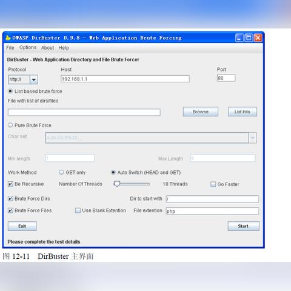Toggle the Be Recursive checkbox
Screen dimensions: 291x291
click(x=10, y=184)
